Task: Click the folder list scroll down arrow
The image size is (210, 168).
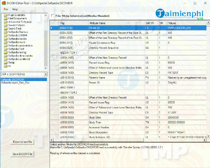Action: (46, 68)
